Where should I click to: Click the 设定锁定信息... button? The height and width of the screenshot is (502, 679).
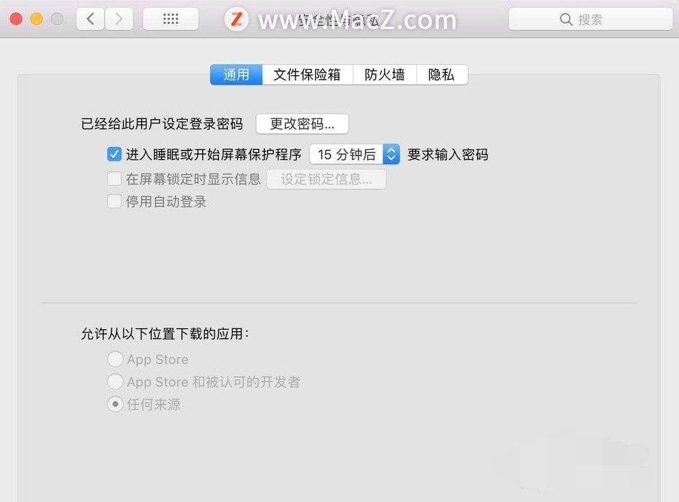coord(326,179)
